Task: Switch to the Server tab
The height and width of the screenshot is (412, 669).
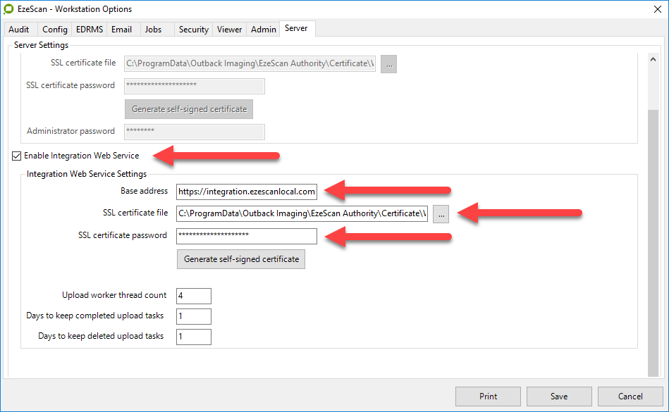Action: click(297, 29)
